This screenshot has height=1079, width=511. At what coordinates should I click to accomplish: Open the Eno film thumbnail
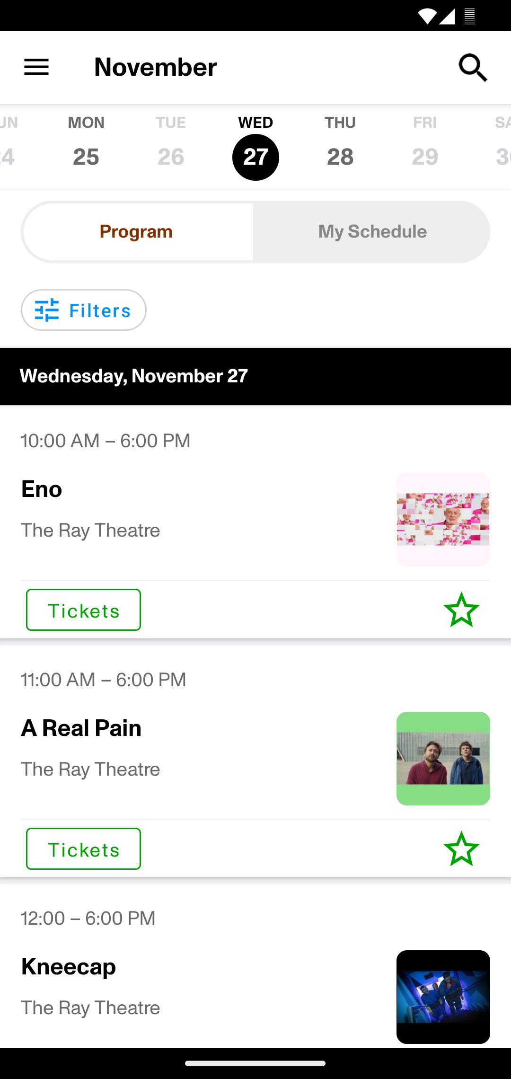tap(443, 520)
